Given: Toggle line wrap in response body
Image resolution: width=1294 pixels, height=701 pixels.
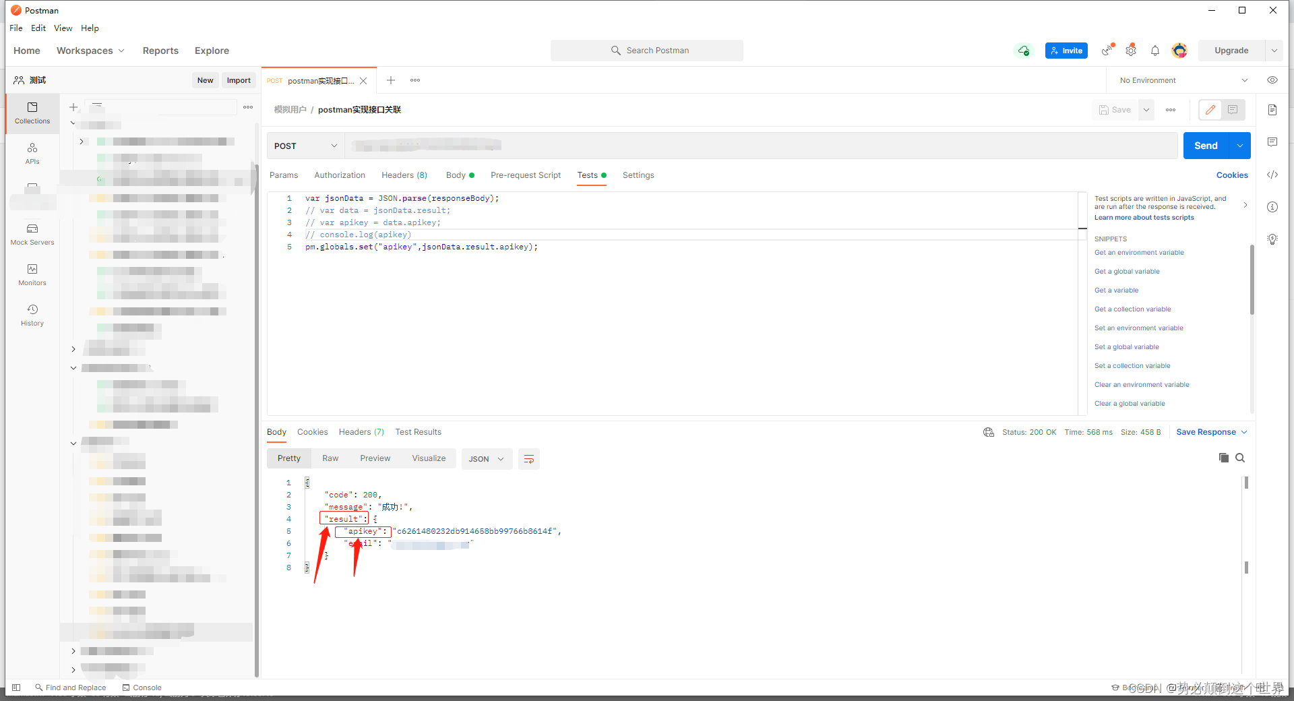Looking at the screenshot, I should coord(529,459).
